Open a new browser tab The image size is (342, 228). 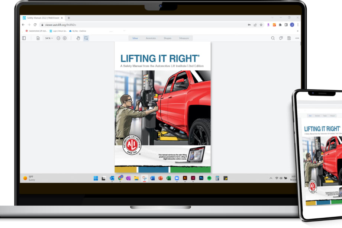[x=69, y=18]
